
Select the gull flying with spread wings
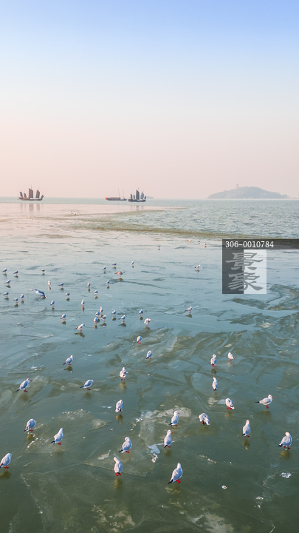point(38,292)
